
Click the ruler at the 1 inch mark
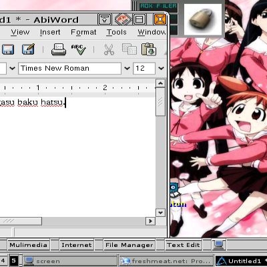[x=38, y=87]
